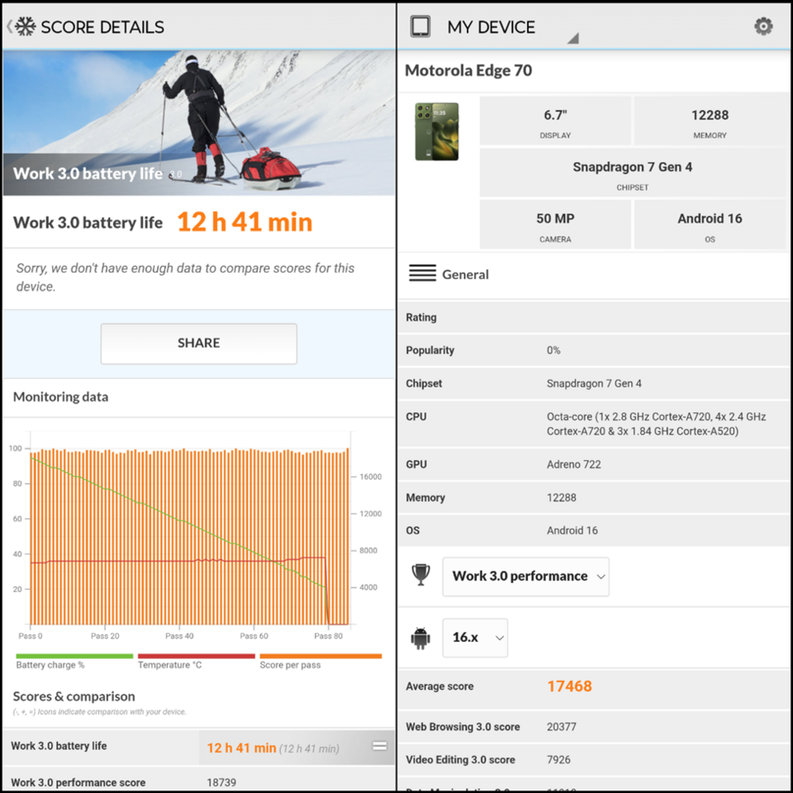This screenshot has width=793, height=793.
Task: Open the settings gear icon
Action: (x=763, y=26)
